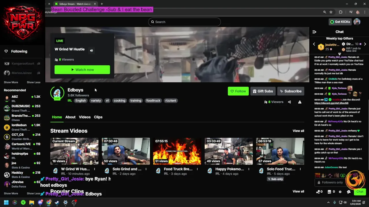Click the foodtruck tag
The height and width of the screenshot is (207, 369).
click(153, 101)
